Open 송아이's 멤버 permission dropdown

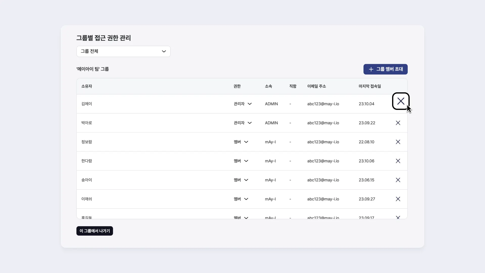(x=246, y=180)
